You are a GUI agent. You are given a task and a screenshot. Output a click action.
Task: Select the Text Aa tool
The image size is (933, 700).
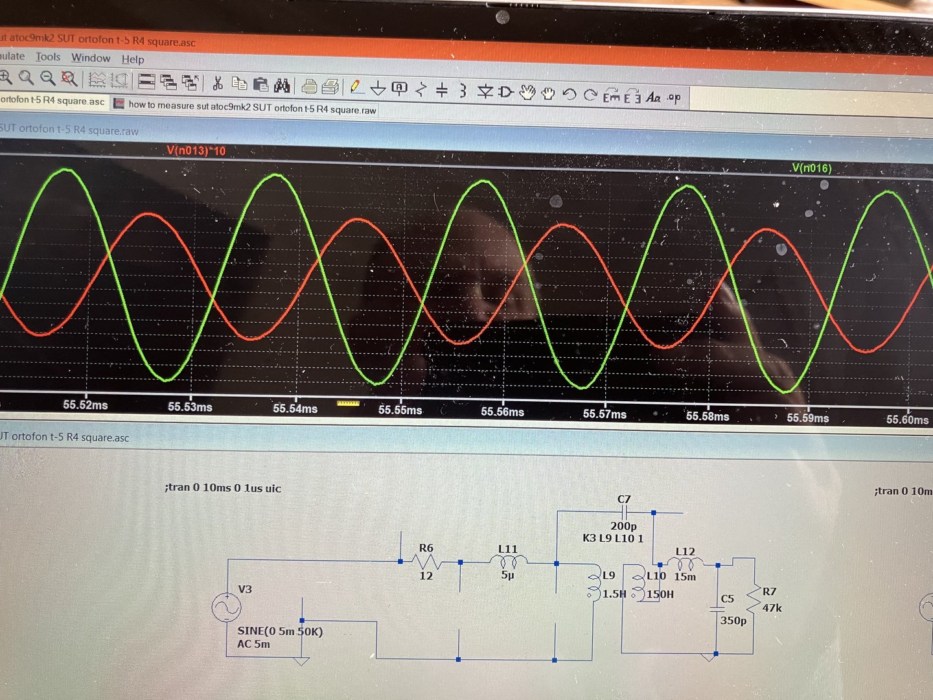tap(654, 97)
